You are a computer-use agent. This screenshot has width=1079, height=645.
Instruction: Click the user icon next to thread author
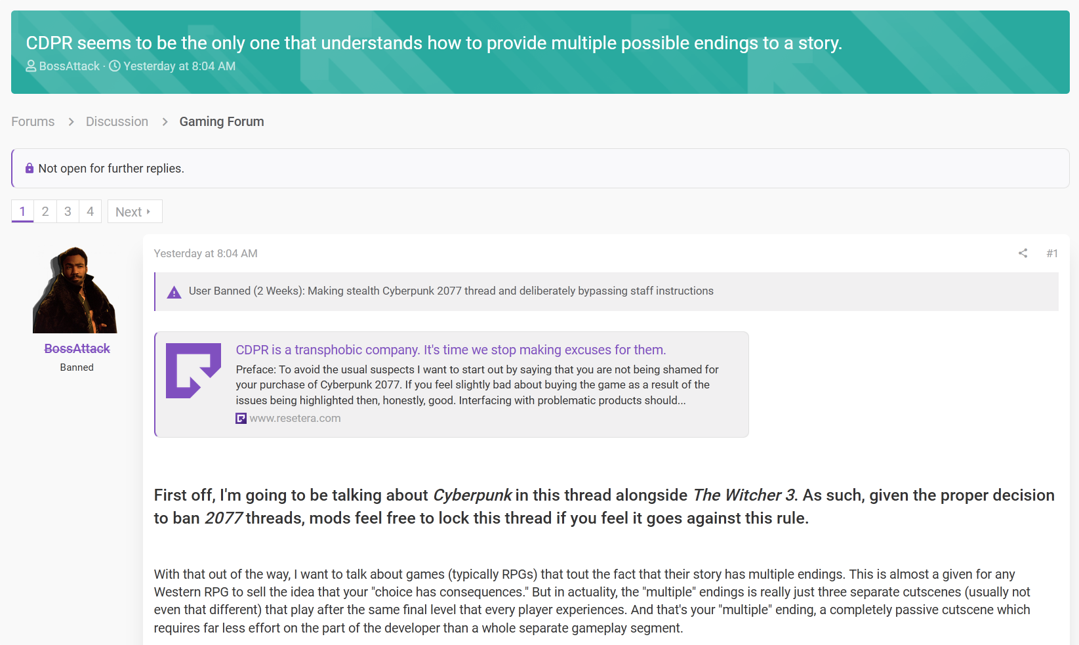point(31,66)
